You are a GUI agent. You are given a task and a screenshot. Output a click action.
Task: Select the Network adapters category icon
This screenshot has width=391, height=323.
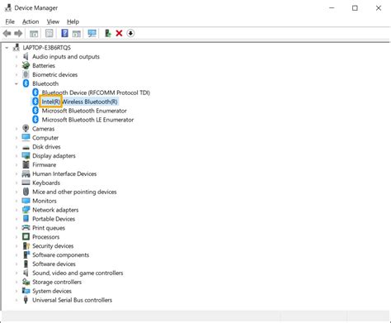pos(26,210)
